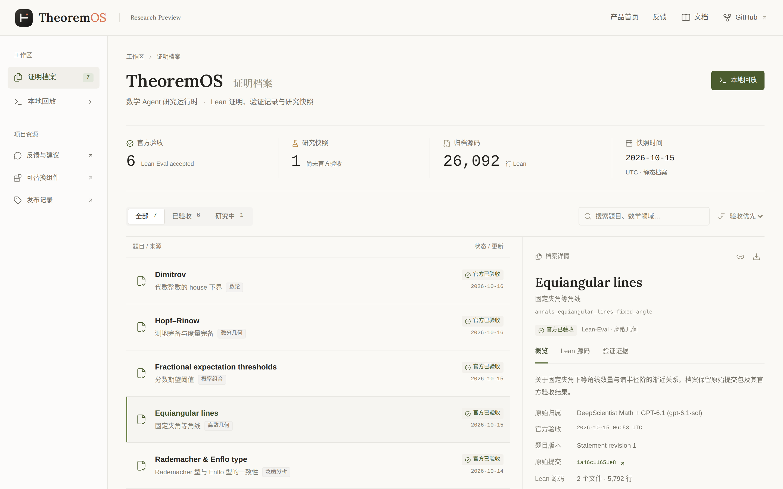Focus the 搜索题目、数学领域 search field
This screenshot has height=489, width=783.
tap(644, 216)
